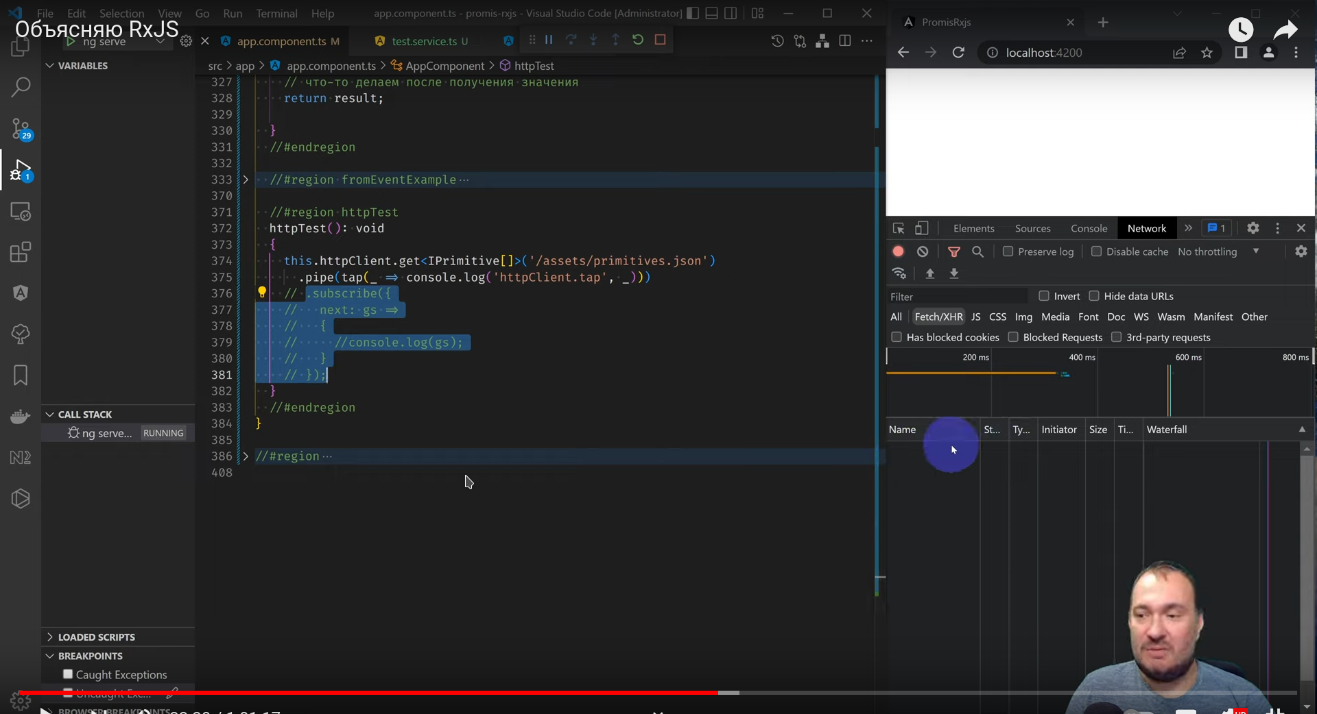Select the Fetch/XHR filter button

click(938, 317)
